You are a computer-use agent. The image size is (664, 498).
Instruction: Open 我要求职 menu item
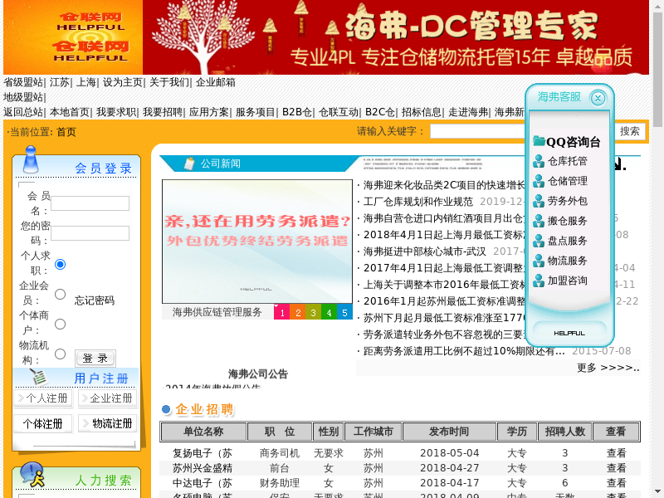[116, 112]
